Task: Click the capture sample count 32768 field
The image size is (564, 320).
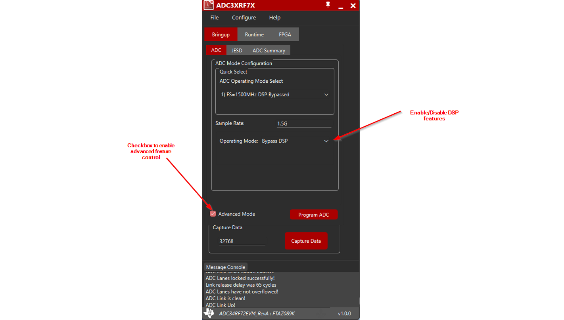Action: click(242, 241)
